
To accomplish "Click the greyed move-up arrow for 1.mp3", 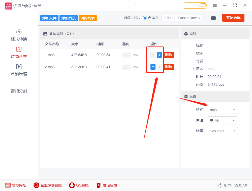I will 153,55.
